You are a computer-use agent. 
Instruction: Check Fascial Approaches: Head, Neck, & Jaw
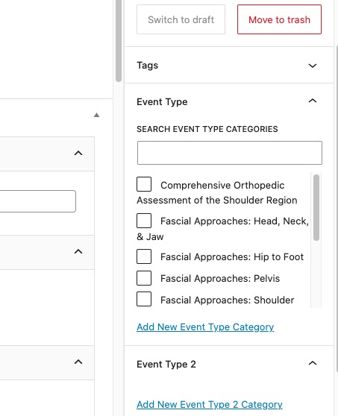144,221
